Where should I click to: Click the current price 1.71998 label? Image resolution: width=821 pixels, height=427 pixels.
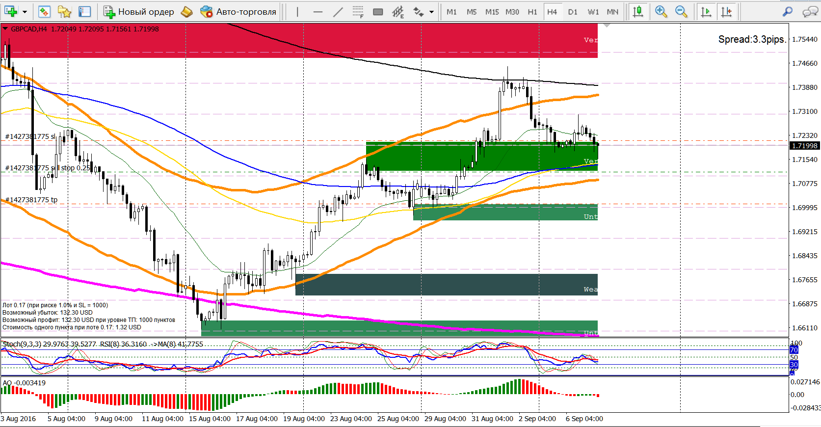pyautogui.click(x=805, y=146)
